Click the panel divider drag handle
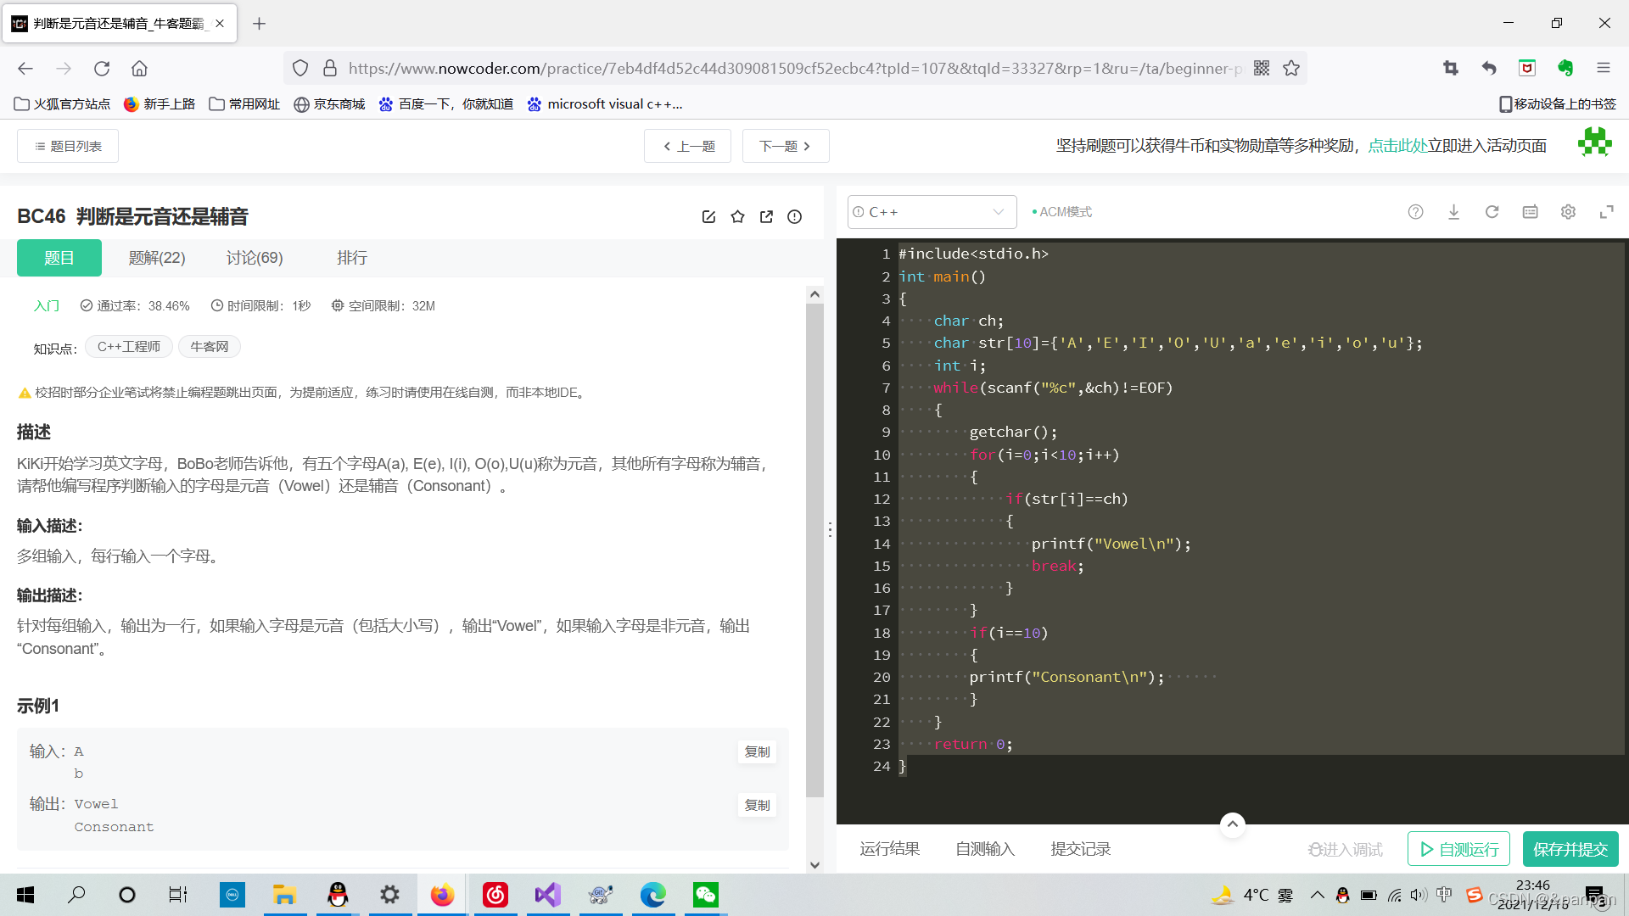1629x916 pixels. pyautogui.click(x=830, y=529)
